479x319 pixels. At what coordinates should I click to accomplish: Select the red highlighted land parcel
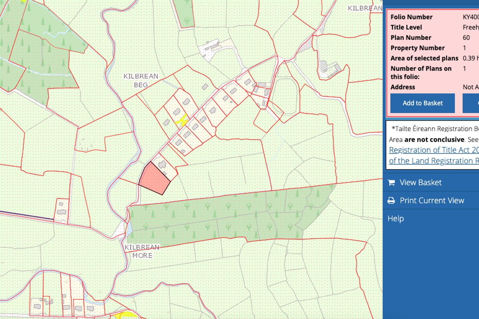(x=154, y=179)
